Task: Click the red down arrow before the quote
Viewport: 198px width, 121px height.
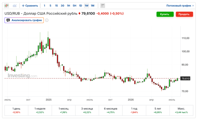Action: click(79, 14)
